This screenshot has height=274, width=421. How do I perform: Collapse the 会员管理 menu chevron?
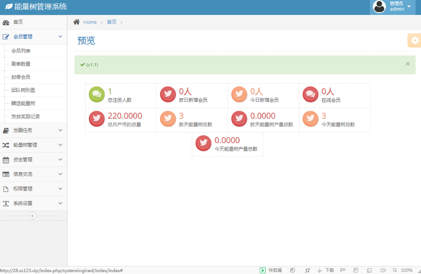tap(60, 36)
